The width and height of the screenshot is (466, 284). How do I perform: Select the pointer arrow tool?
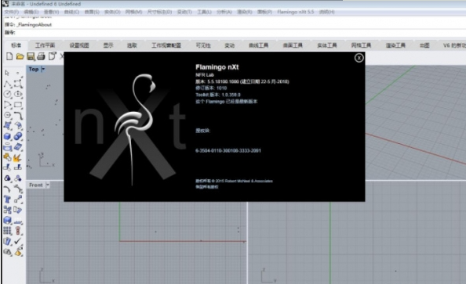pyautogui.click(x=7, y=73)
